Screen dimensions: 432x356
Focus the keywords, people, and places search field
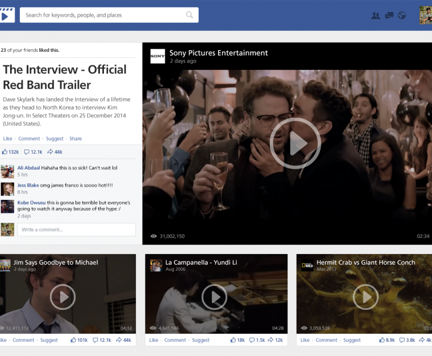pos(104,15)
